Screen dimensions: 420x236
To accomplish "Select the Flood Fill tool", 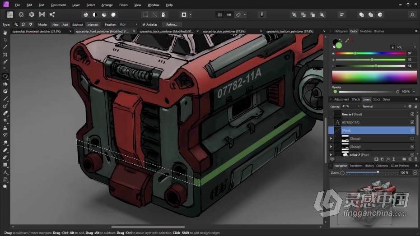I will click(5, 84).
